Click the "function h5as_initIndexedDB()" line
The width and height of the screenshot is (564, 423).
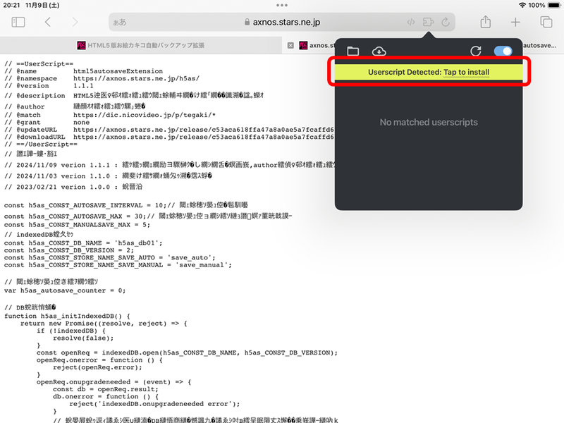(67, 316)
